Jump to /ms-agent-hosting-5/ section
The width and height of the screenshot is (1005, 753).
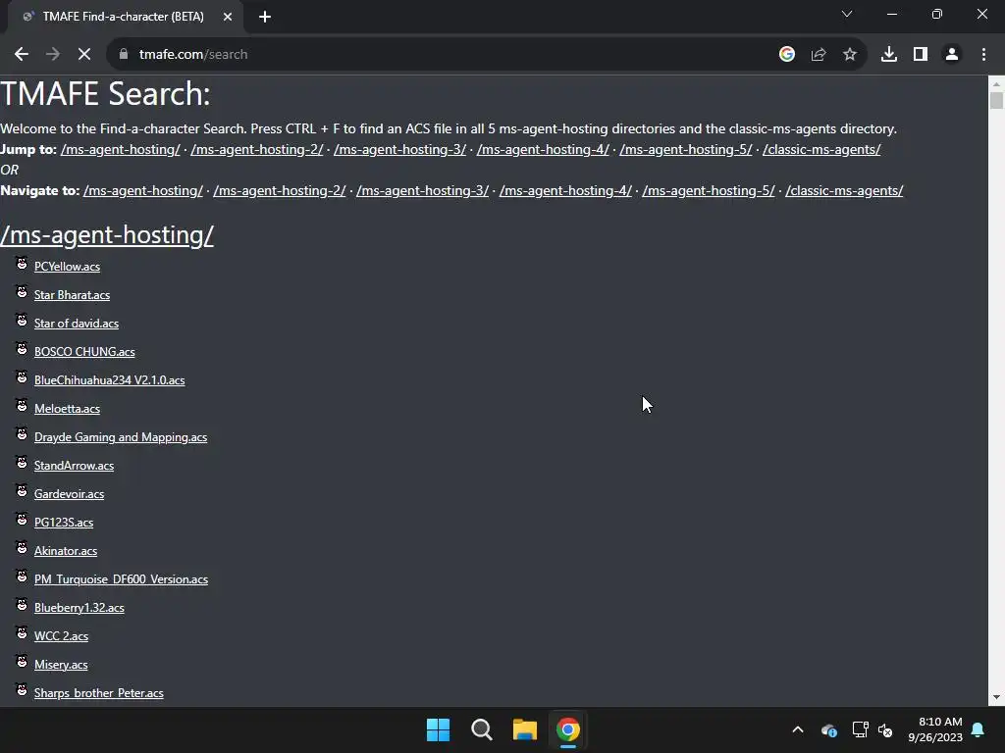click(686, 149)
